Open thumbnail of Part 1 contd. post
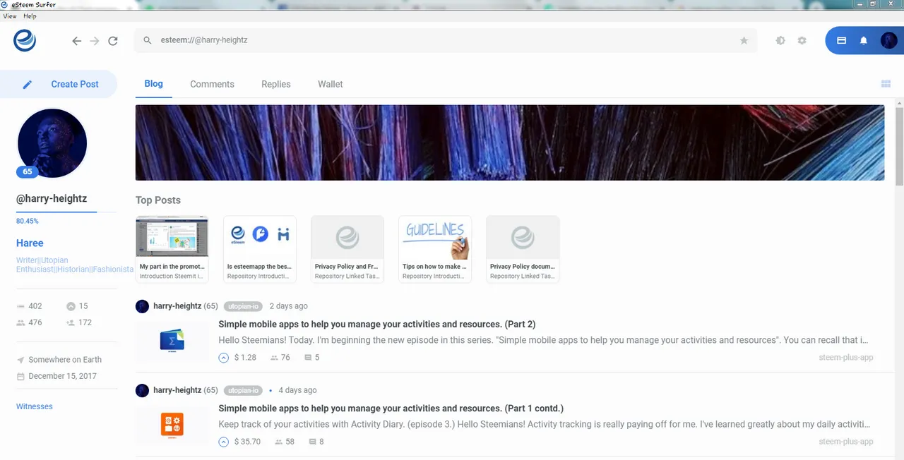904x460 pixels. pyautogui.click(x=172, y=425)
